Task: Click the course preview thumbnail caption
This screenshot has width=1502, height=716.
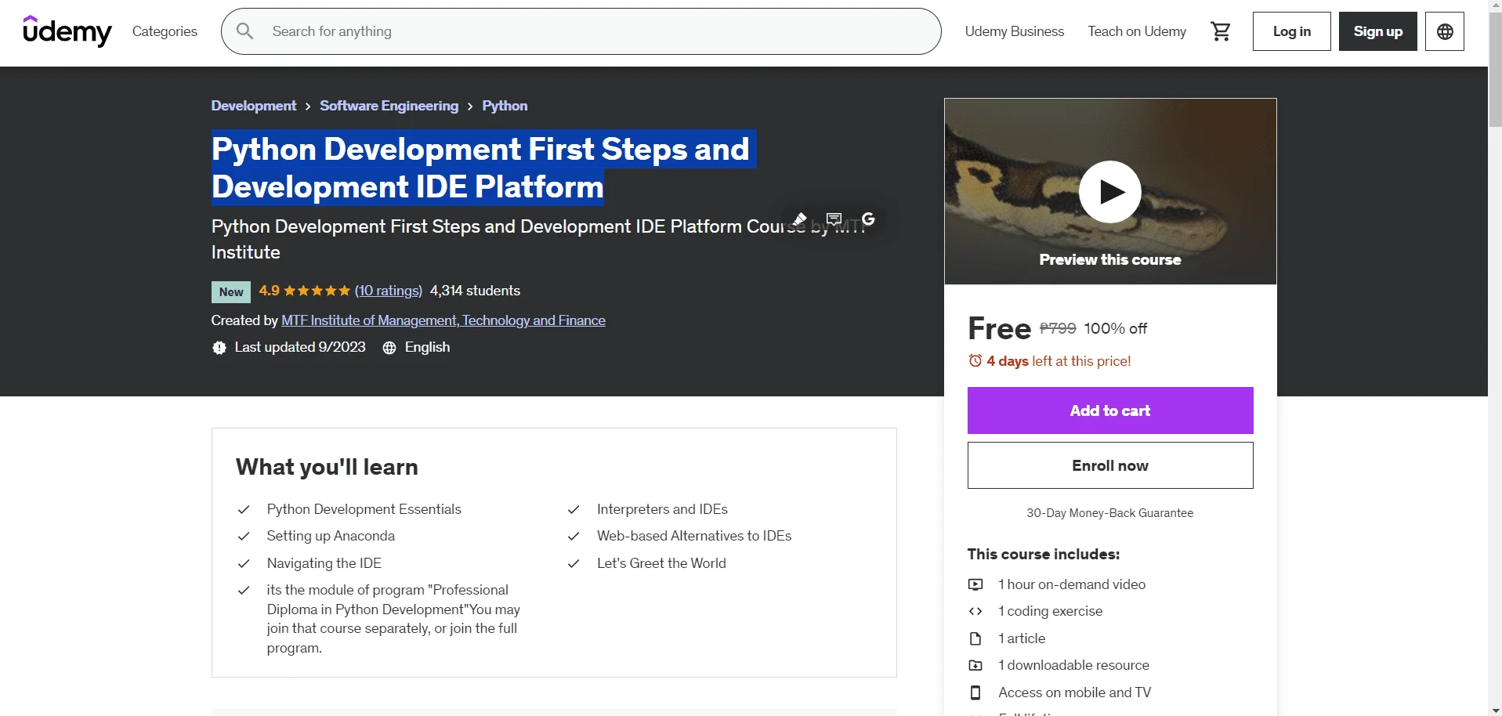Action: click(x=1110, y=260)
